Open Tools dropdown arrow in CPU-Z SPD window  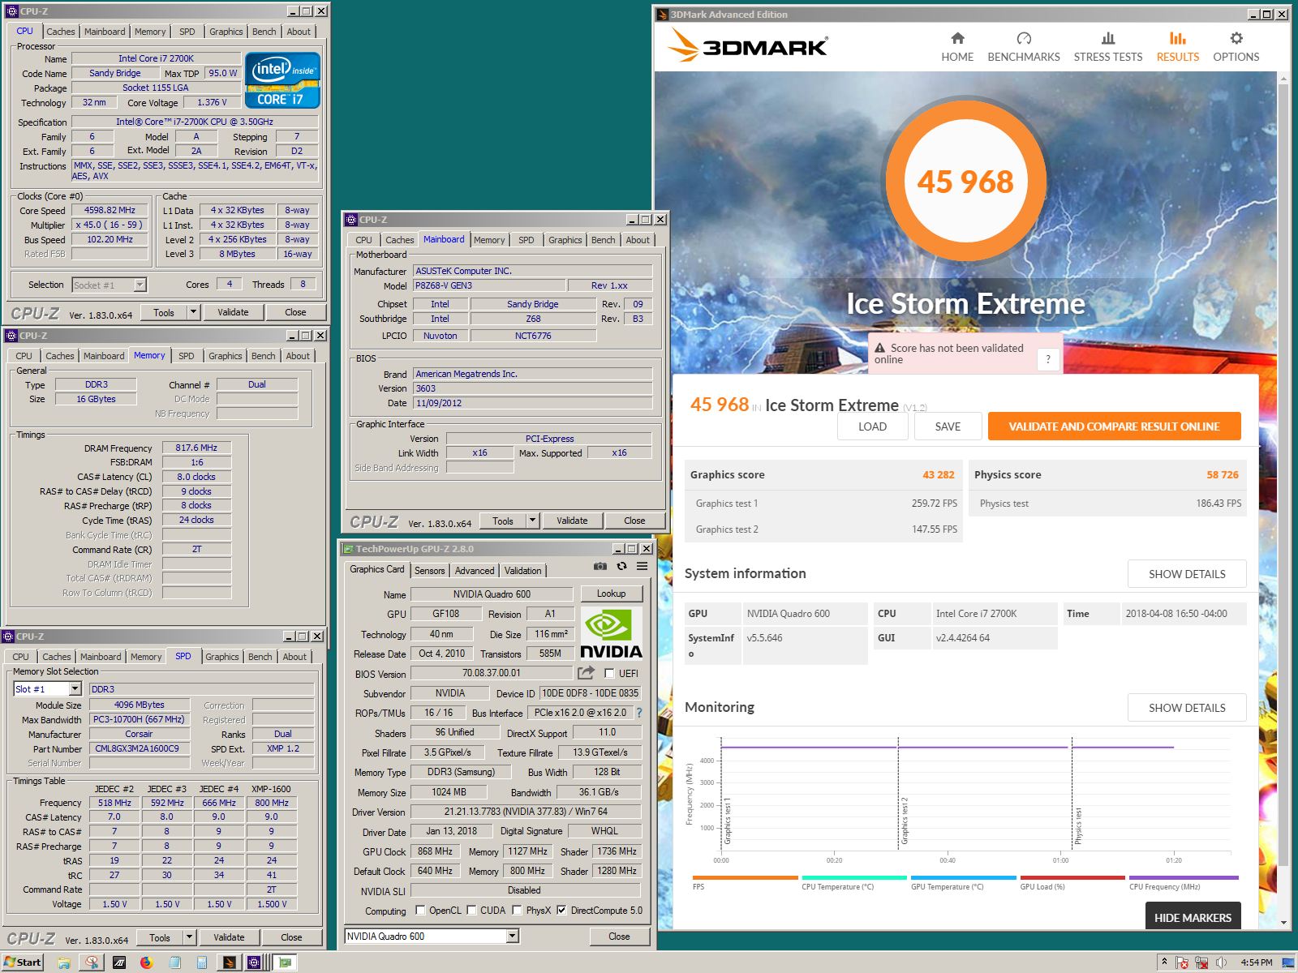click(189, 937)
